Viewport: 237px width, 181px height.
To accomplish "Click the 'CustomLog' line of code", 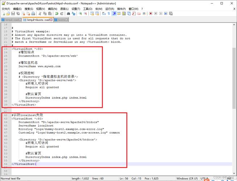I will click(69, 133).
